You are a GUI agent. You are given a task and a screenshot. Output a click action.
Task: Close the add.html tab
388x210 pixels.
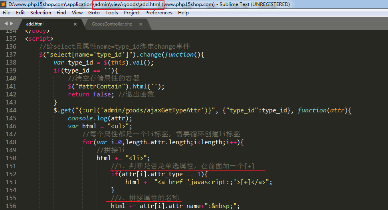[75, 24]
